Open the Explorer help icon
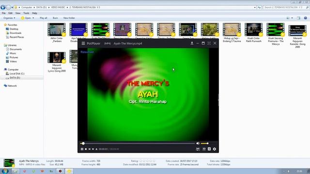The image size is (310, 174). click(306, 18)
